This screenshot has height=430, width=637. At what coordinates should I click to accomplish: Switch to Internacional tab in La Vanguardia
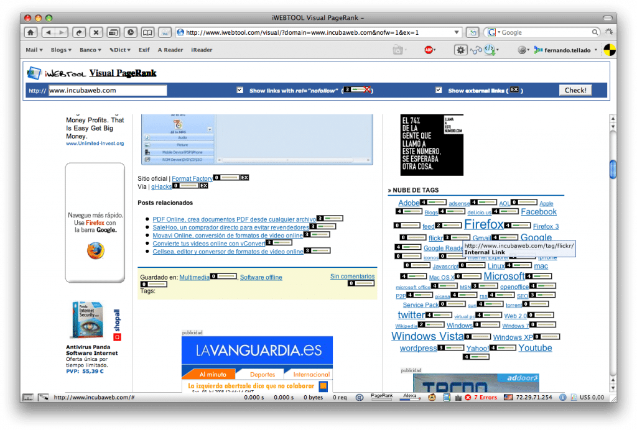pyautogui.click(x=312, y=375)
